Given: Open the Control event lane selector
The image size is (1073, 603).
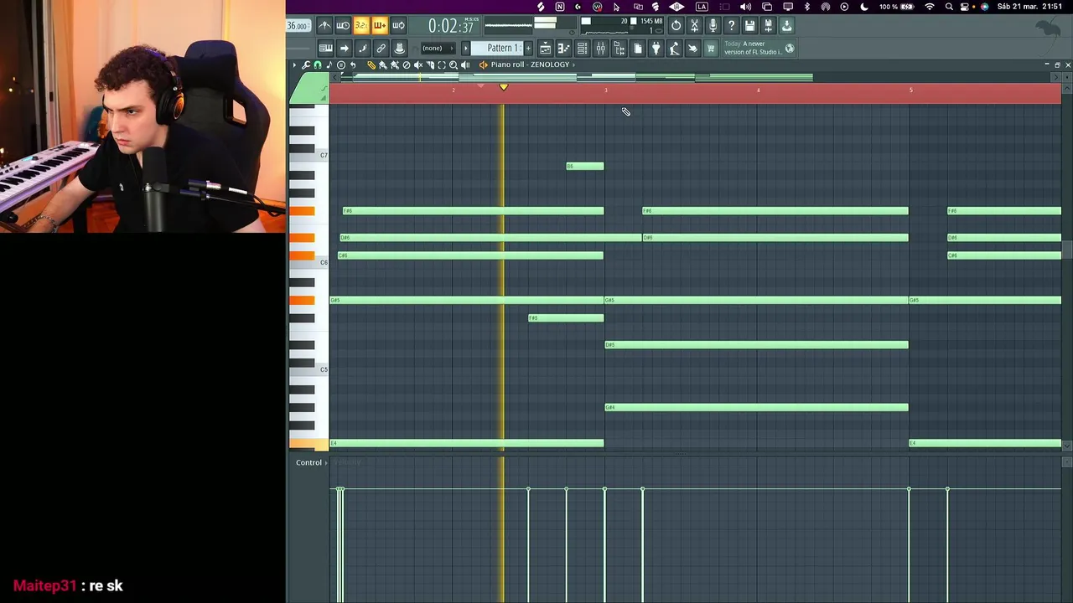Looking at the screenshot, I should (x=312, y=462).
